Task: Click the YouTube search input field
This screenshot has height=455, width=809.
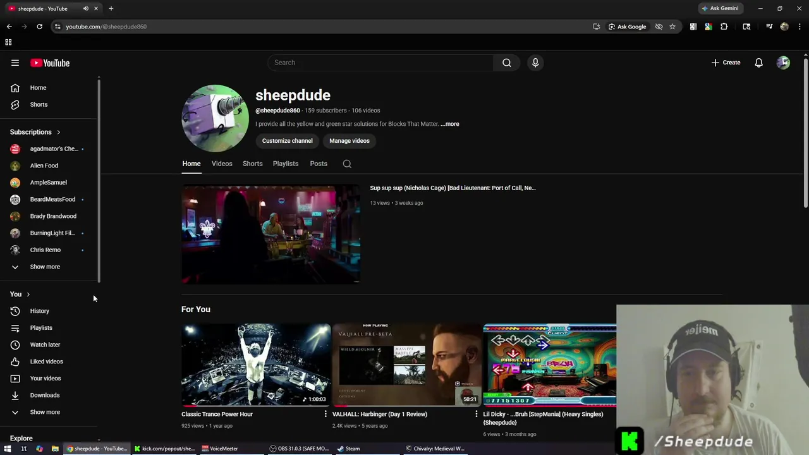Action: (x=380, y=63)
